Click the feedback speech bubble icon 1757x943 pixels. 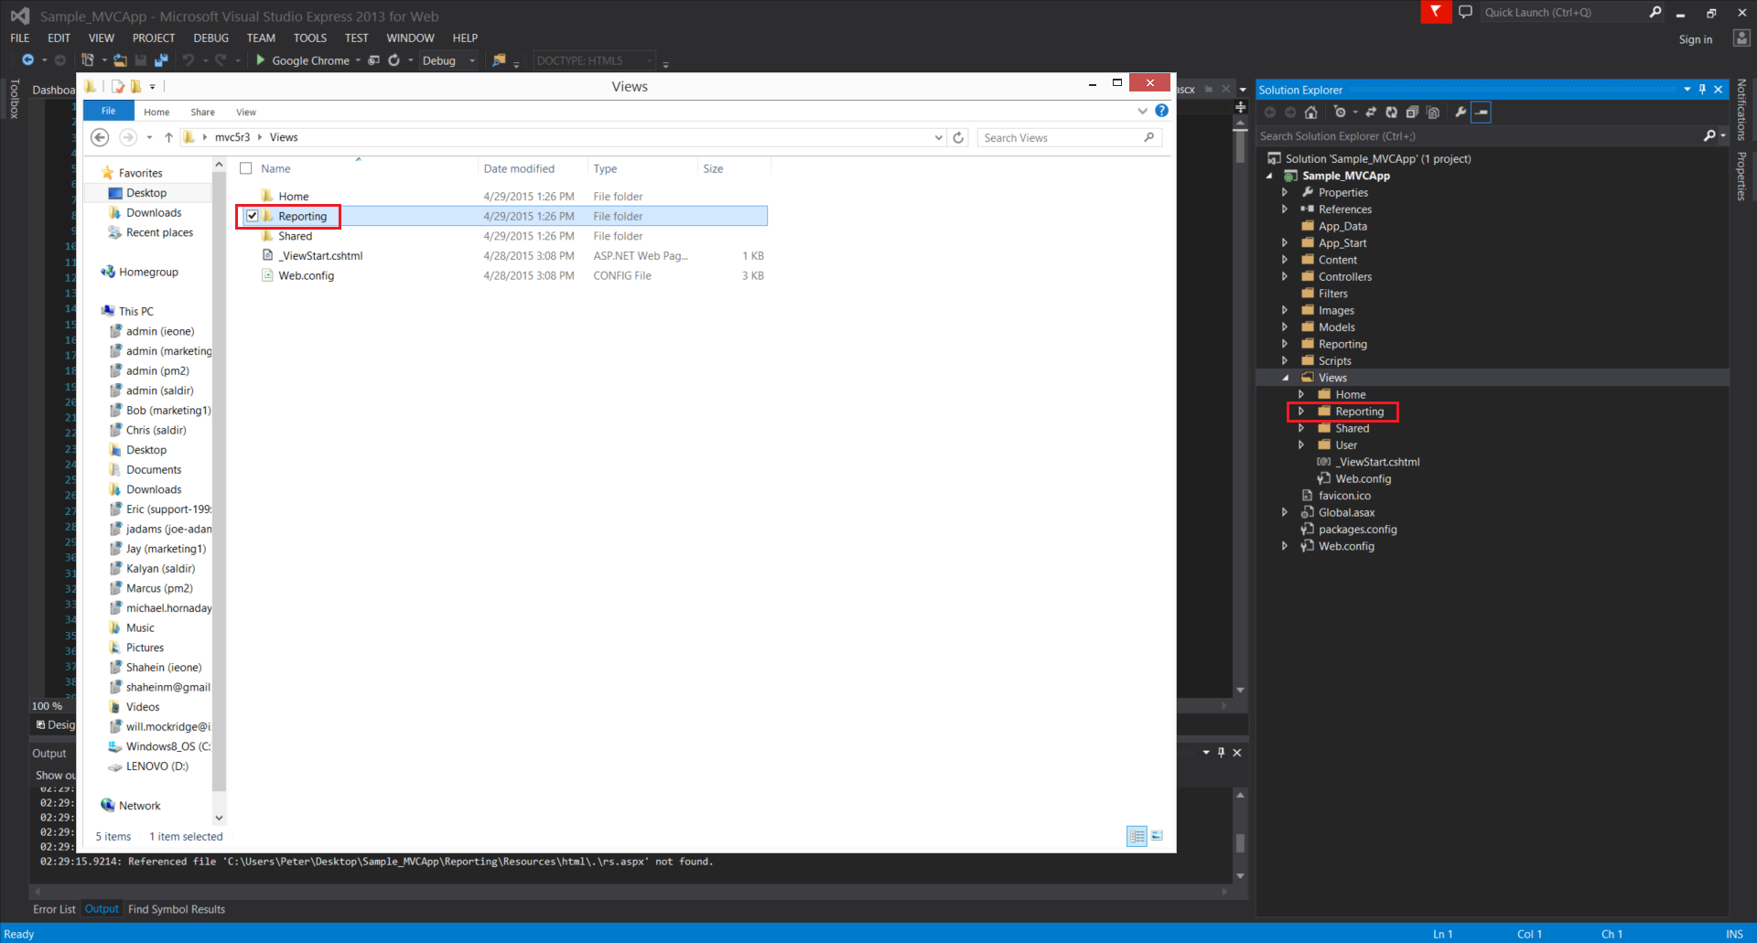pos(1465,12)
